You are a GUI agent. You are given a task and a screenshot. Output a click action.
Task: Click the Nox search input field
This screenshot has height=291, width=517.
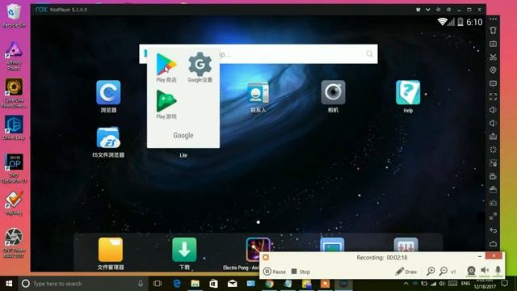(x=258, y=54)
